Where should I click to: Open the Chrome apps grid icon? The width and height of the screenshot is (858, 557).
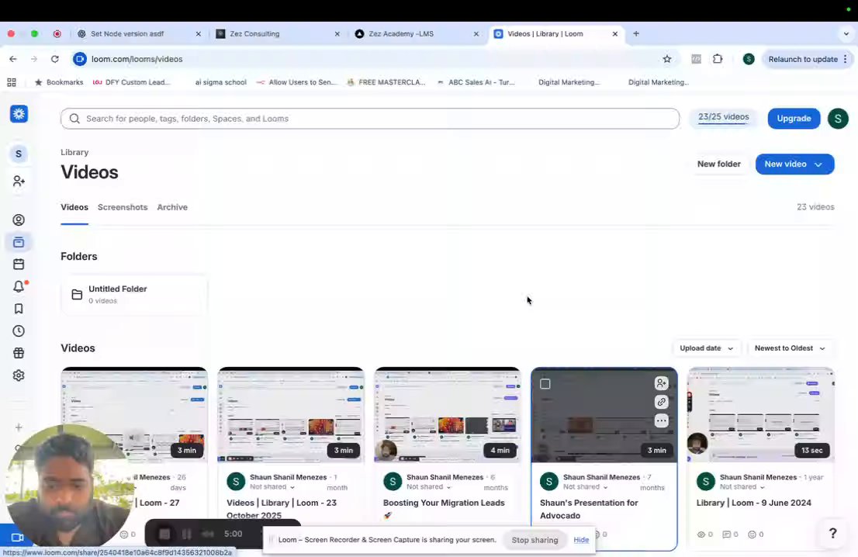pos(12,82)
